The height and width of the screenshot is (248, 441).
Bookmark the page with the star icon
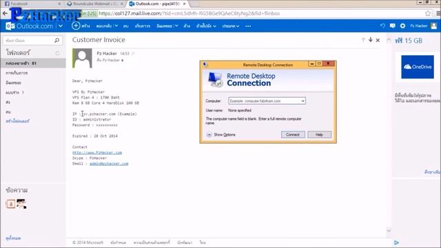click(428, 13)
